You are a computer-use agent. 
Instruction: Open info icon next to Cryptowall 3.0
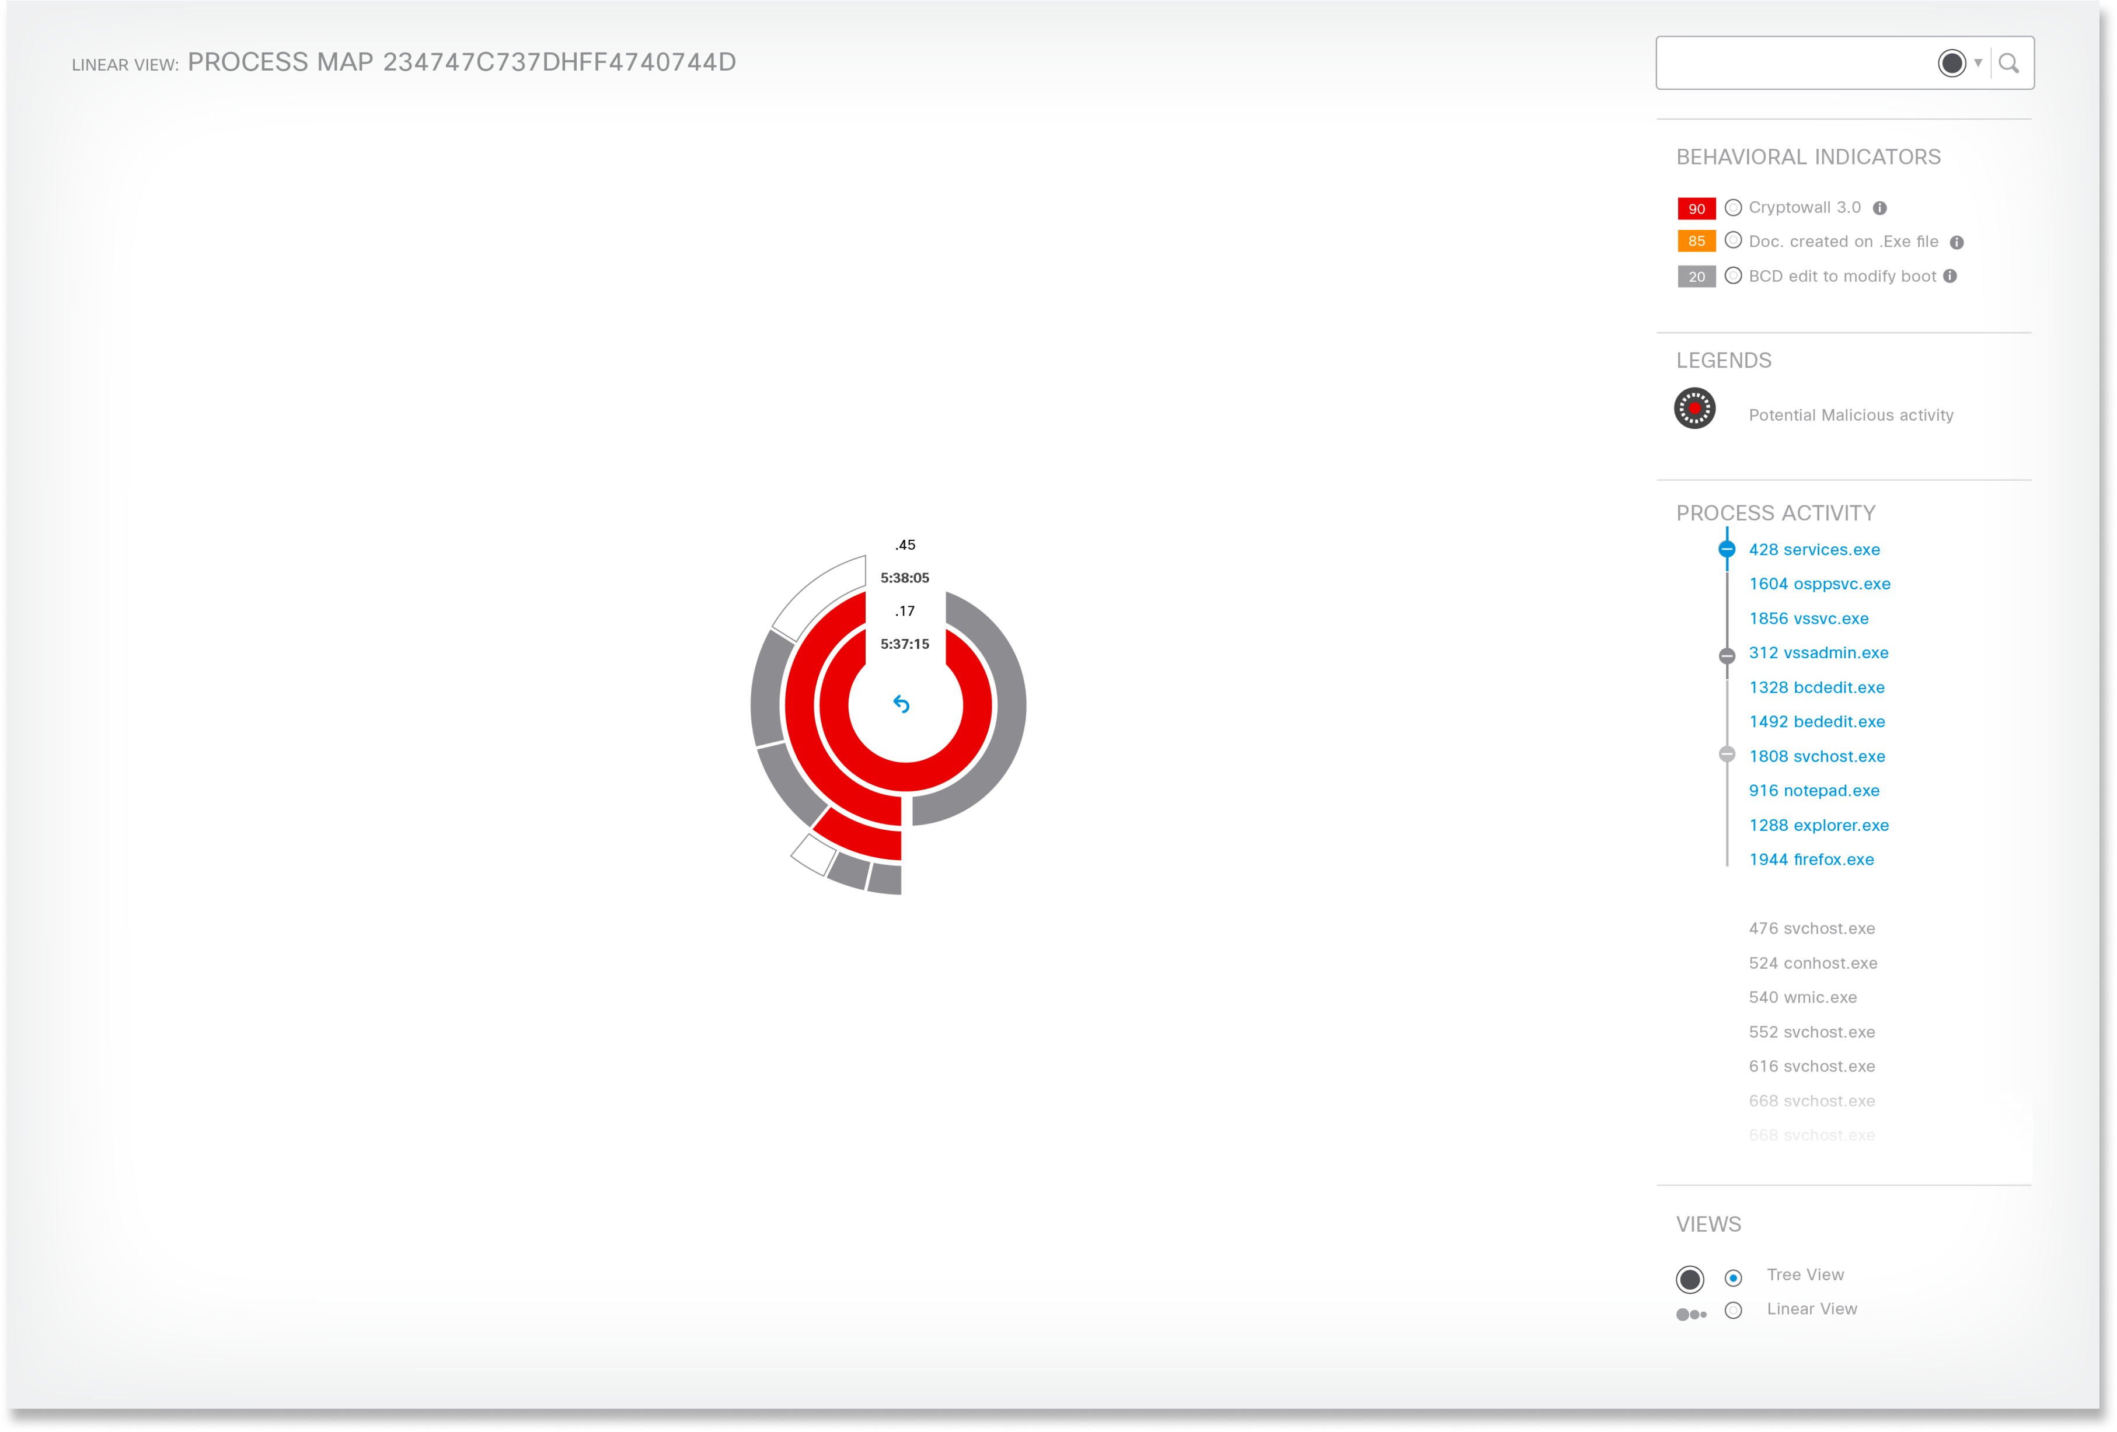[x=1879, y=208]
